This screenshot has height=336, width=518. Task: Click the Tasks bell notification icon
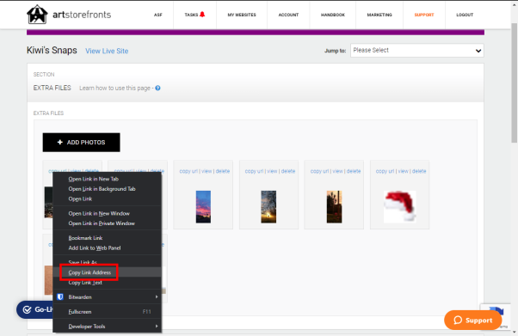click(202, 15)
